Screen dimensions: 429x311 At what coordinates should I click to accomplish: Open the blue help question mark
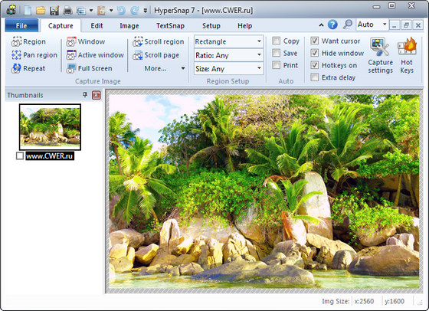[x=332, y=25]
